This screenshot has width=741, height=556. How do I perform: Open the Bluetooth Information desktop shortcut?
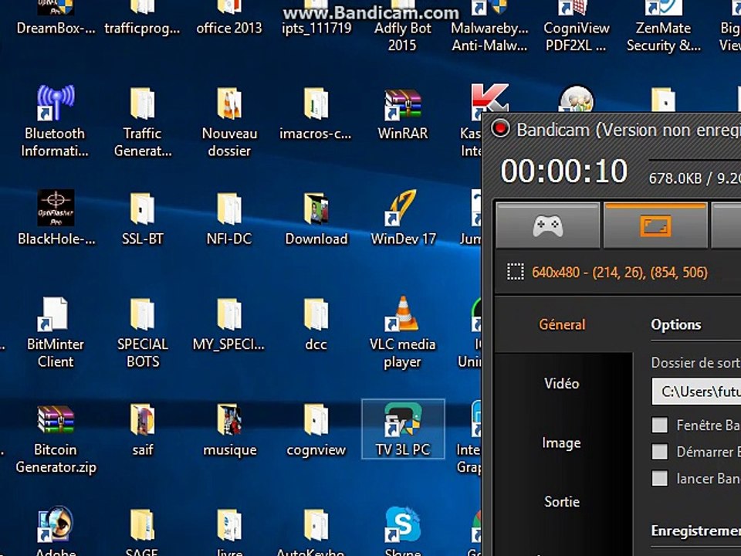pyautogui.click(x=56, y=121)
